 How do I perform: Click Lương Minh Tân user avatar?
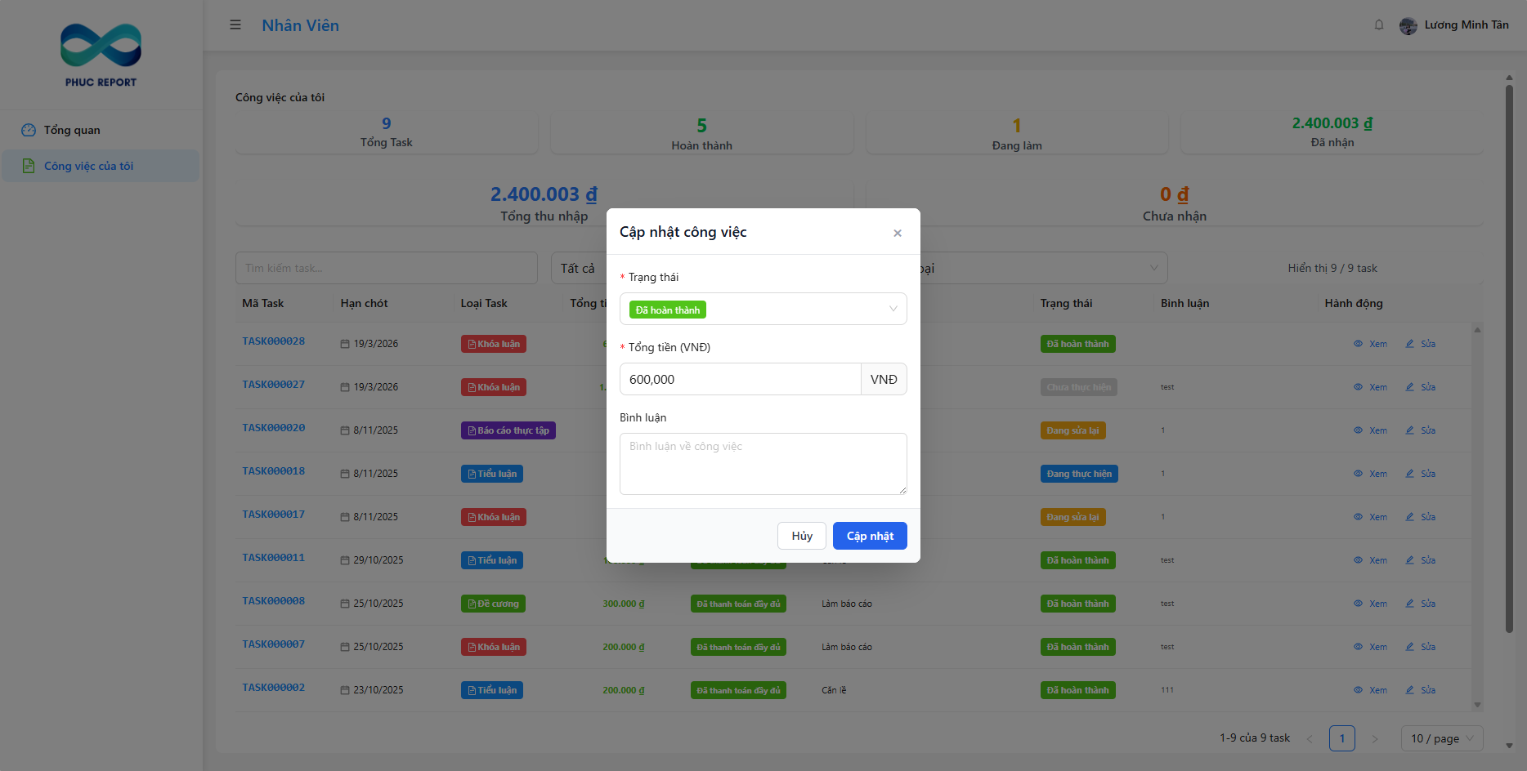click(x=1408, y=26)
